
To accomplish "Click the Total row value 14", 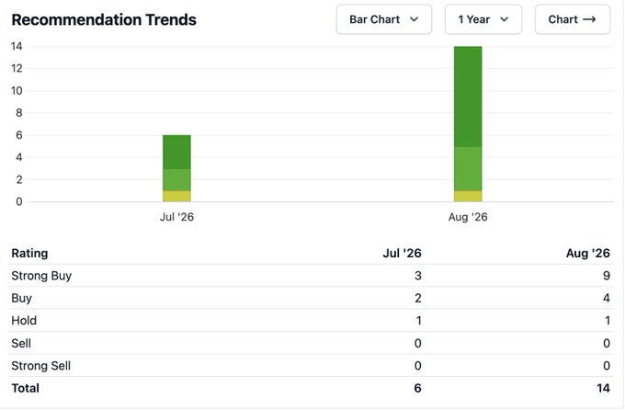I will 604,388.
